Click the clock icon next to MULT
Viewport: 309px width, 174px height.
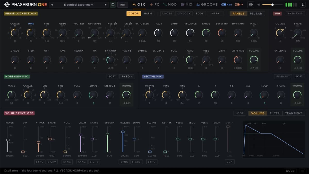click(115, 24)
